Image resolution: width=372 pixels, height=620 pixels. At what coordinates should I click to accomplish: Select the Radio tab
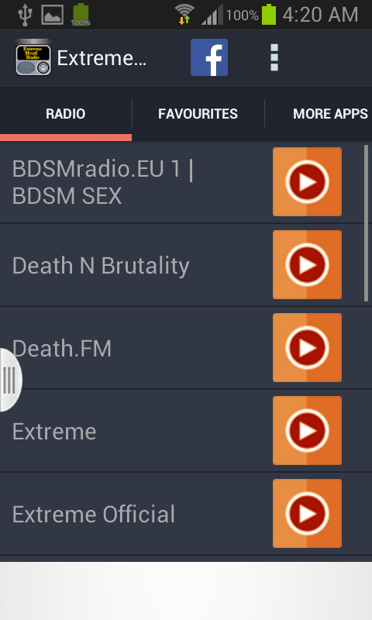pos(66,114)
